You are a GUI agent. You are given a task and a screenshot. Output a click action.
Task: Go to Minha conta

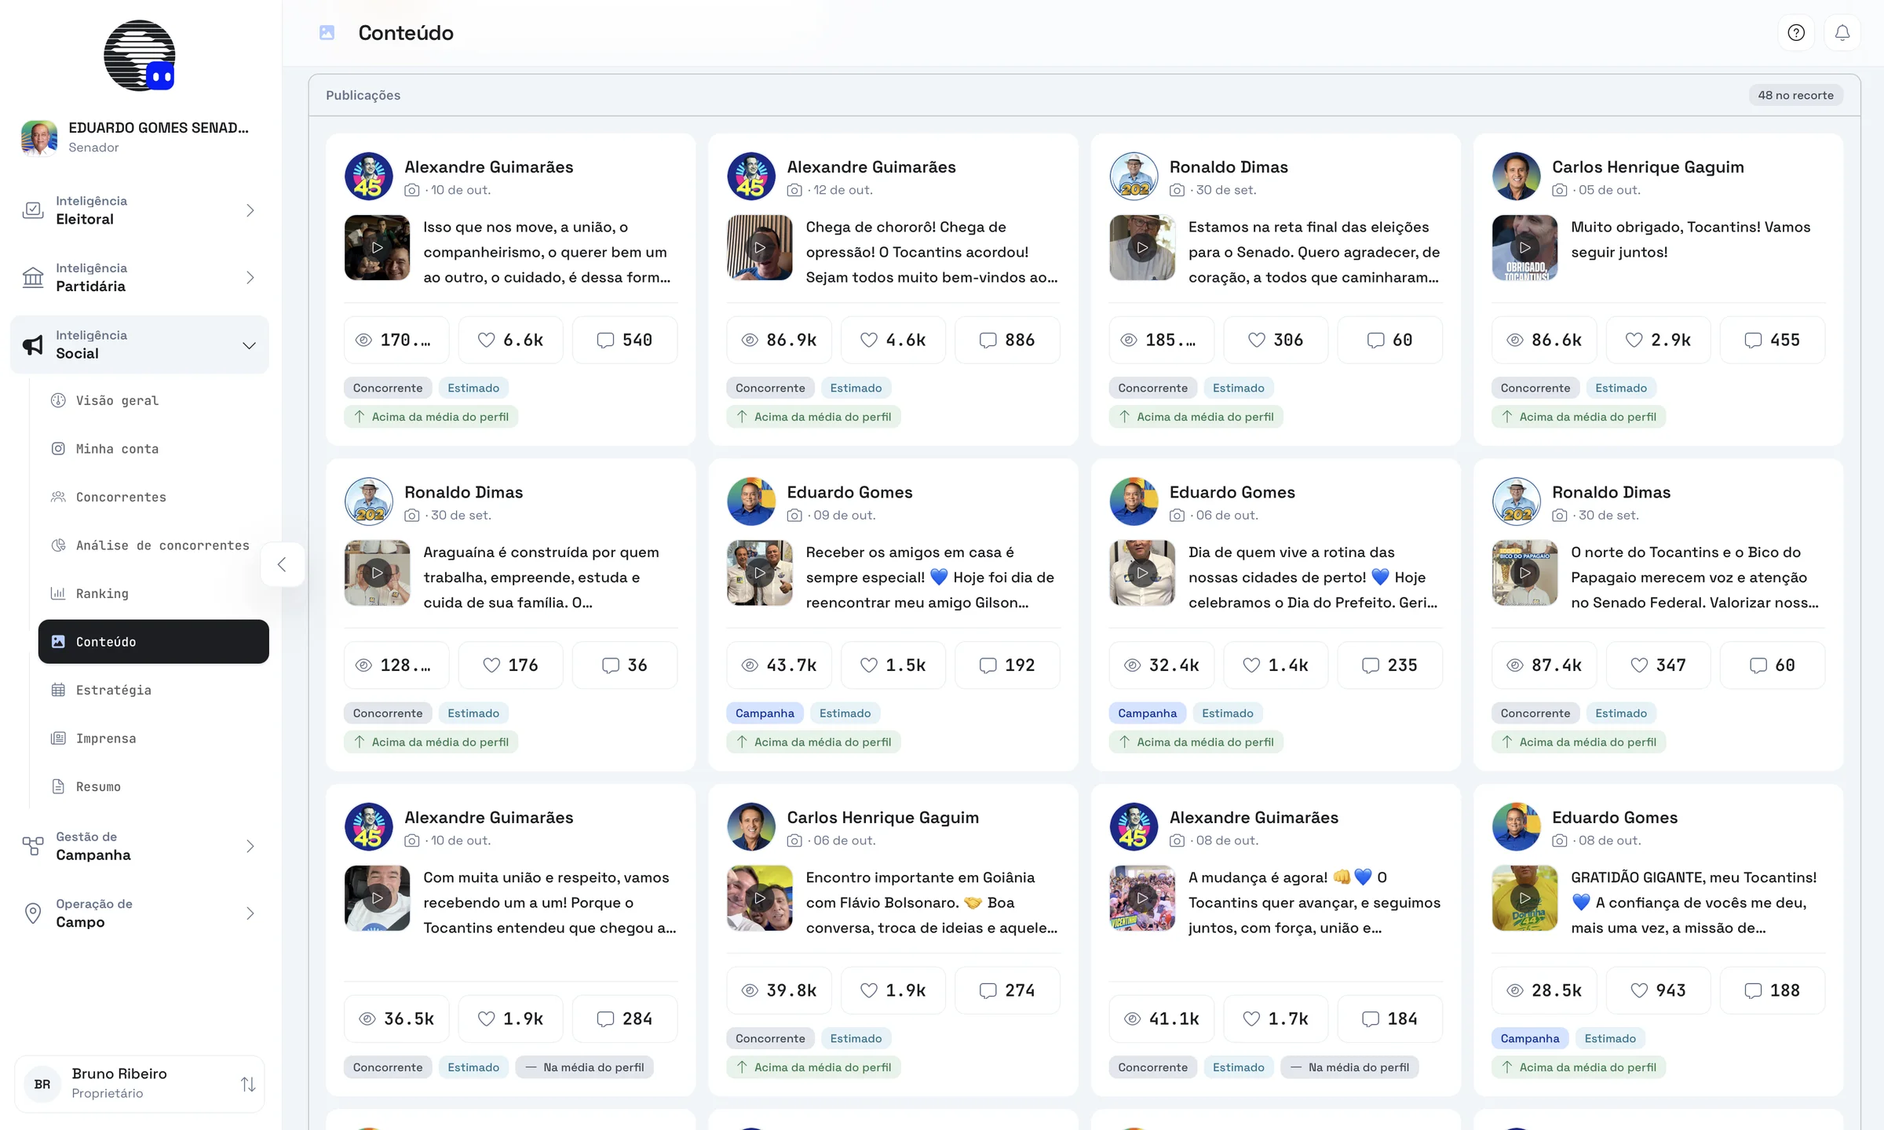[153, 449]
